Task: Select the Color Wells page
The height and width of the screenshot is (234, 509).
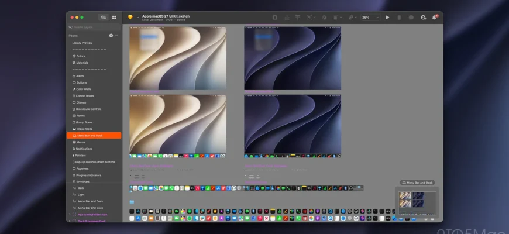Action: (94, 90)
